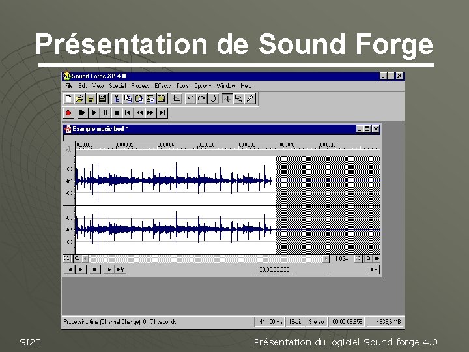
Task: Click the 44 100 Hz status field
Action: pyautogui.click(x=270, y=322)
